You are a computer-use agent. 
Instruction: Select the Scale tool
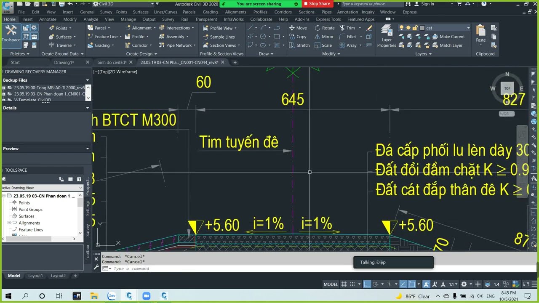pos(323,45)
